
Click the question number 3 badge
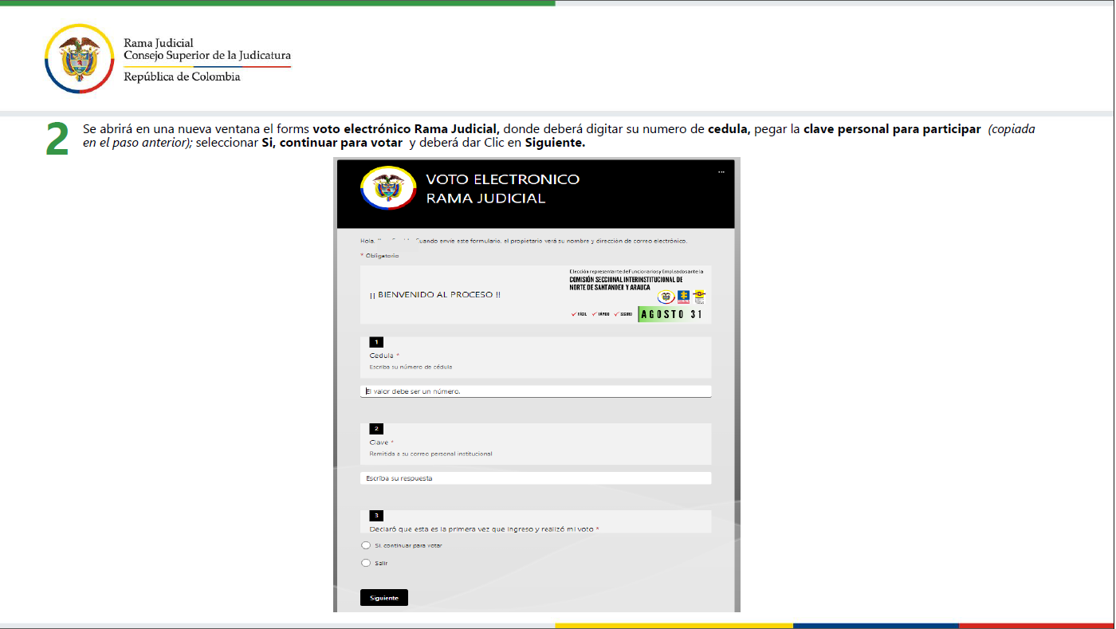pyautogui.click(x=376, y=516)
